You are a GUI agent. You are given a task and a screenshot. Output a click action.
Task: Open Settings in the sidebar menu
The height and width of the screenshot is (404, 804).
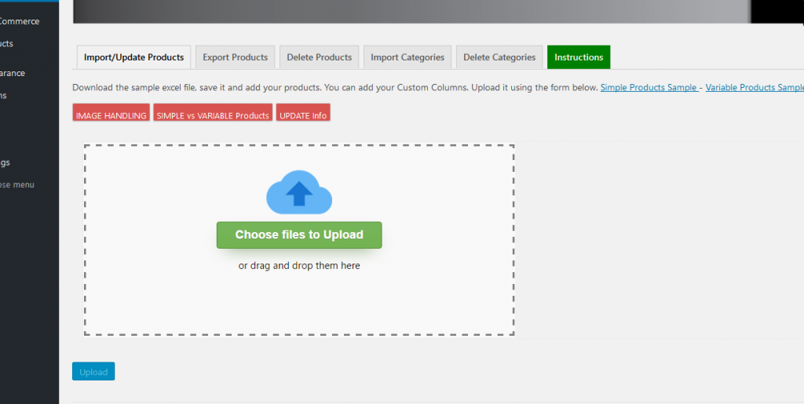click(5, 162)
